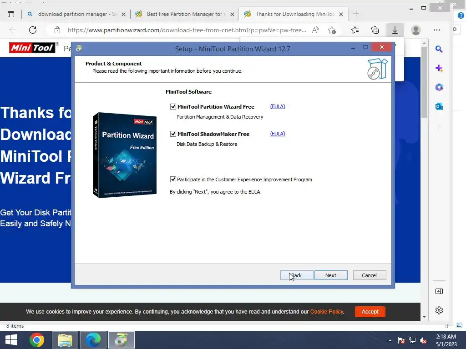Open EULA link for ShadowMaker Free
The image size is (466, 349).
click(278, 134)
